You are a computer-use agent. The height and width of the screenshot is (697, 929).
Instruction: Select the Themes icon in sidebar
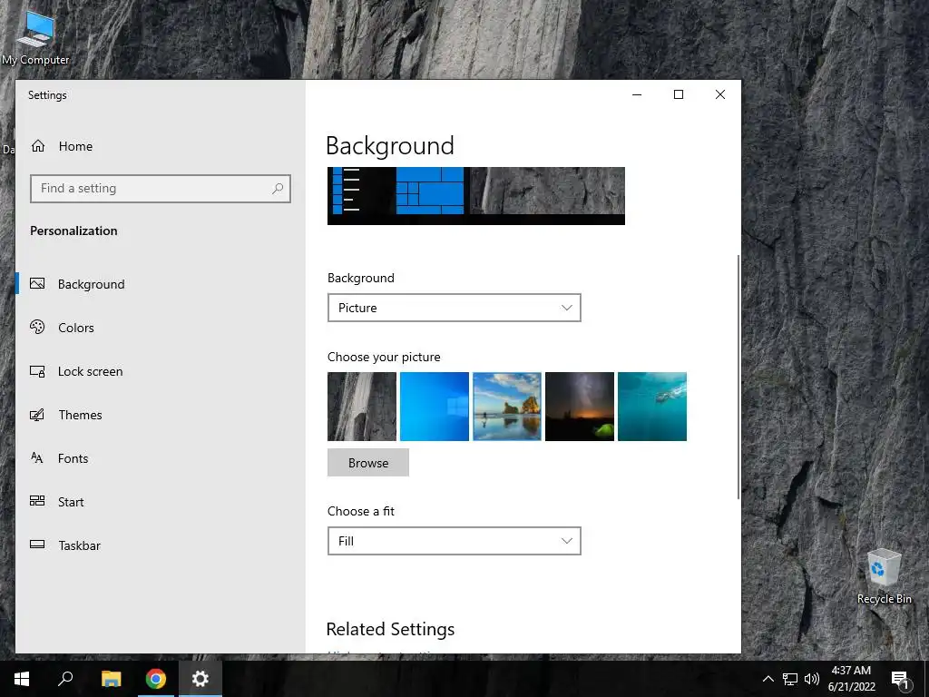click(x=37, y=415)
